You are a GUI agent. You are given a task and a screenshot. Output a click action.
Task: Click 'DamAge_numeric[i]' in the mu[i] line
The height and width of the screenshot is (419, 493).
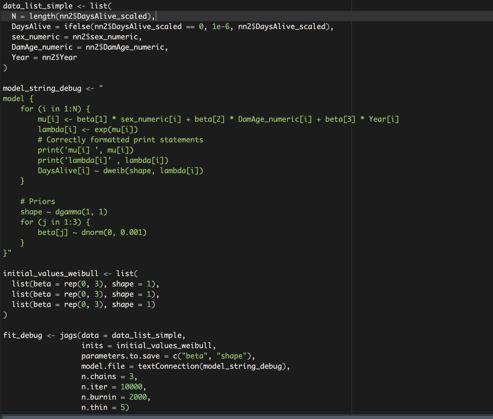(275, 119)
